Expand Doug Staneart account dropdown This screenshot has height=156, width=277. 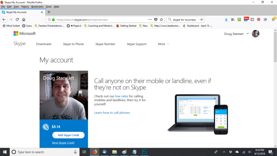pyautogui.click(x=236, y=34)
